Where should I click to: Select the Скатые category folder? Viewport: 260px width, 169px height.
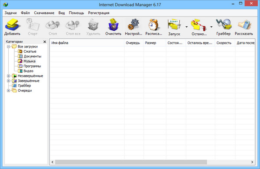(27, 51)
